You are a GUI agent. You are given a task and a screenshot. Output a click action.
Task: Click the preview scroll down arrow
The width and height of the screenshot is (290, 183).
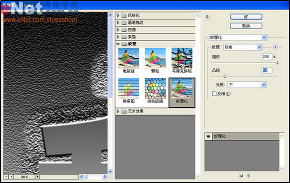pyautogui.click(x=110, y=171)
